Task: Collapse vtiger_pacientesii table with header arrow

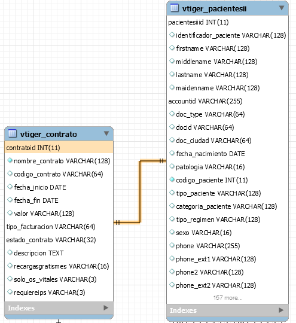Action: [x=282, y=8]
